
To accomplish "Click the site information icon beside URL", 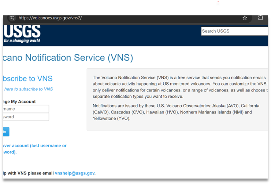I will [12, 18].
